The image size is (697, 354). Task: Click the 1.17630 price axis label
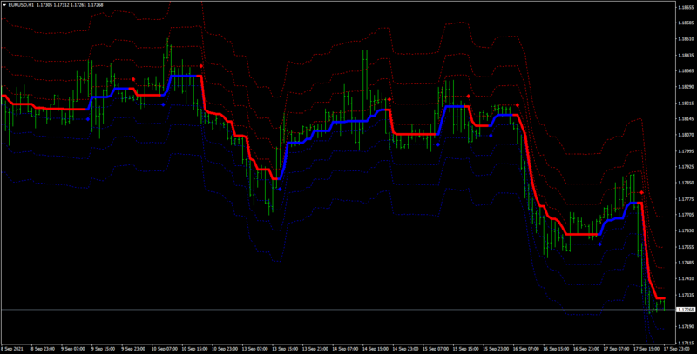coord(686,231)
